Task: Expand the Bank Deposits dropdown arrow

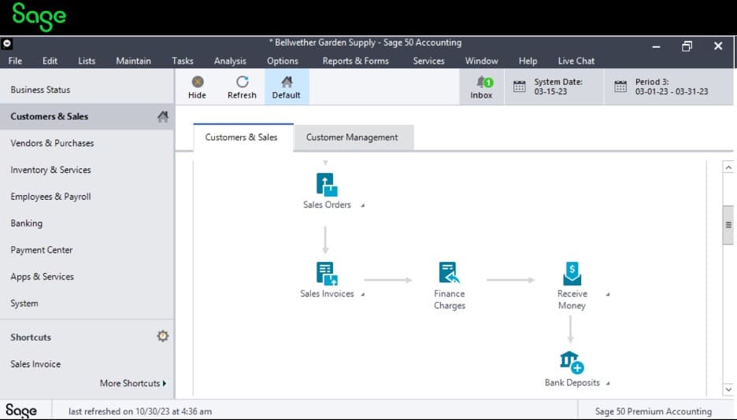Action: 608,383
